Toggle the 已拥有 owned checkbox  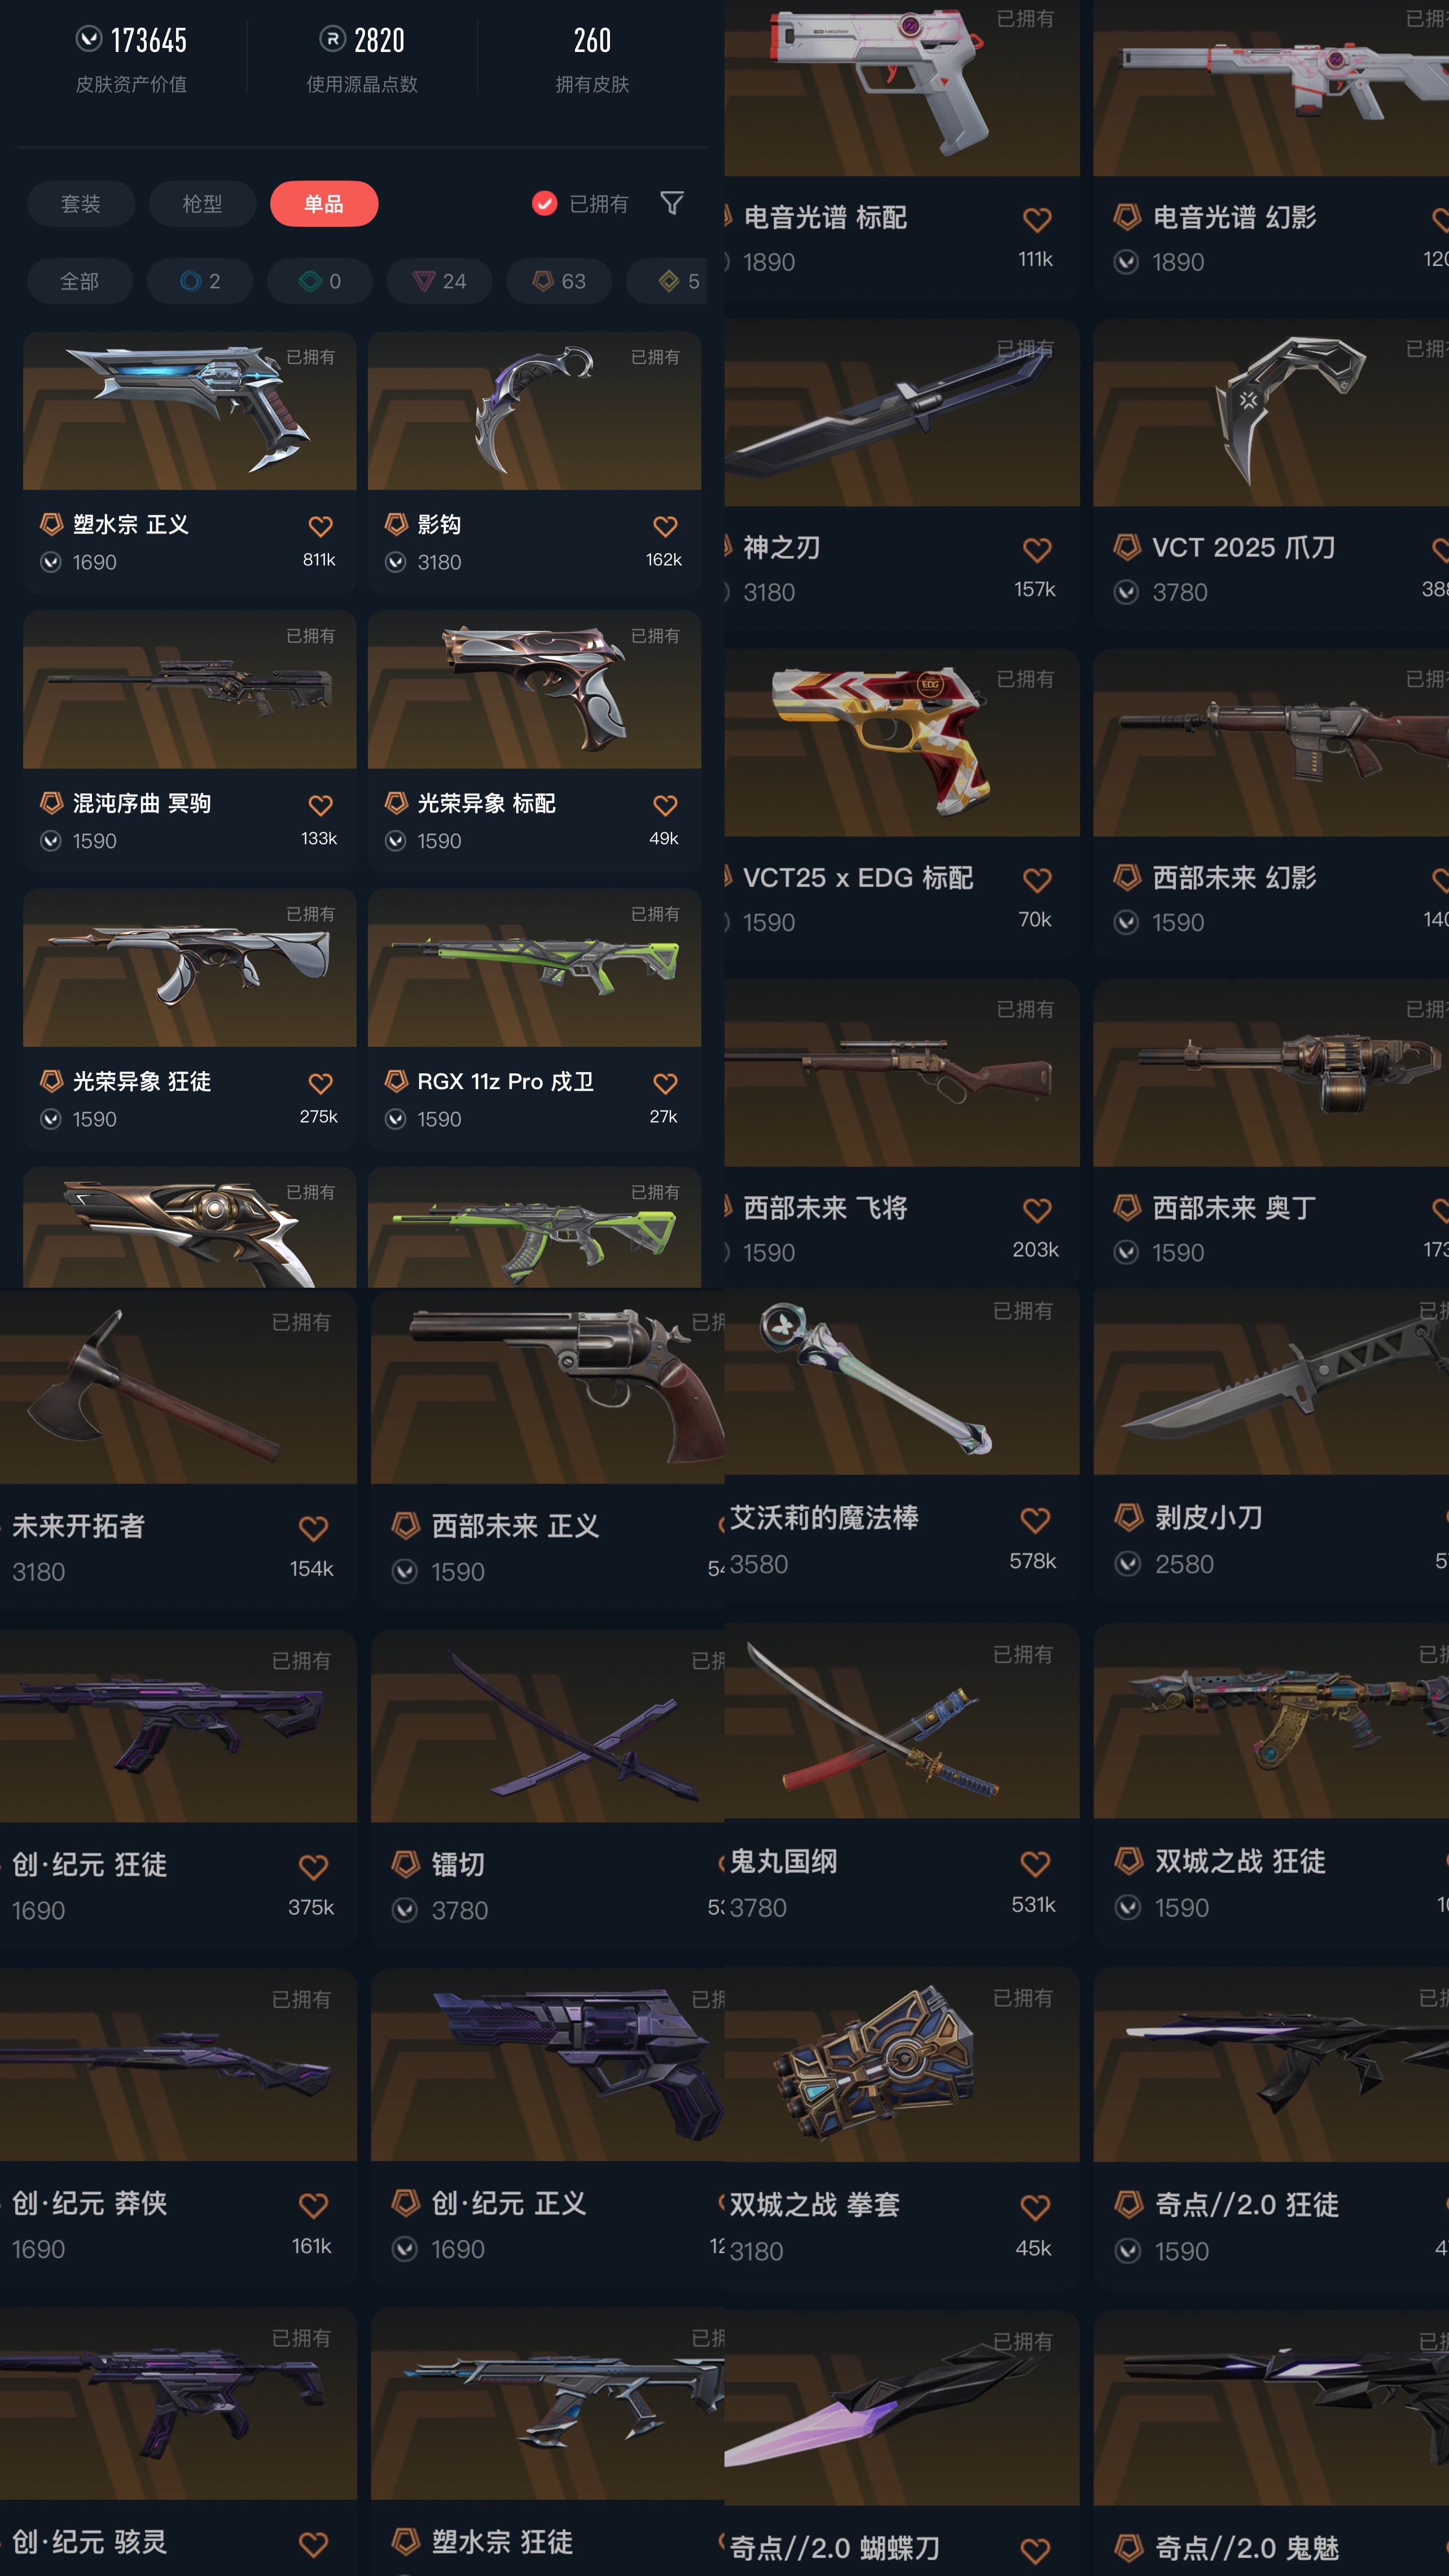pyautogui.click(x=544, y=204)
